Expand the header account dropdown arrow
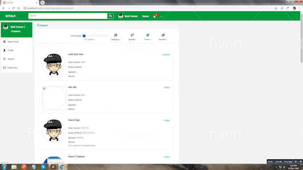The height and width of the screenshot is (170, 303). coord(161,16)
